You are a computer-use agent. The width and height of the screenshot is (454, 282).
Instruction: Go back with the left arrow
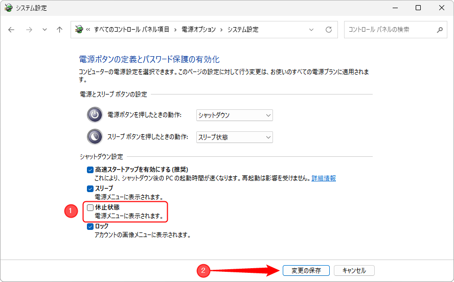[11, 30]
